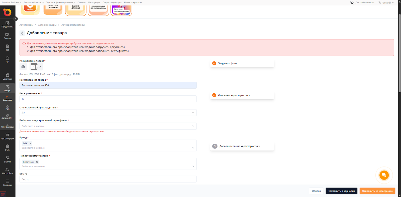Click the advertising banner tile
Screen dimensions: 401x197
click(121, 10)
